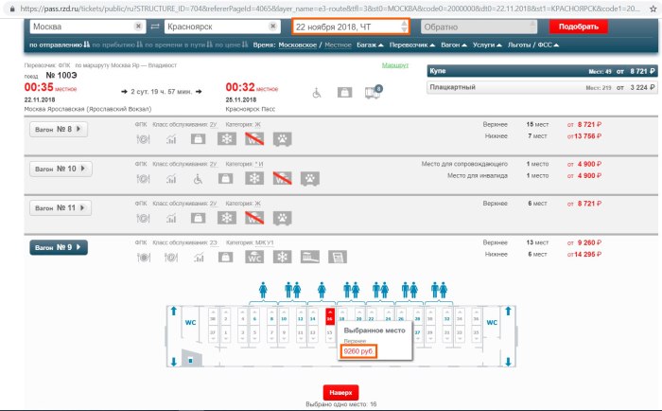
Task: Click the red Подобрать search button
Action: pyautogui.click(x=579, y=27)
